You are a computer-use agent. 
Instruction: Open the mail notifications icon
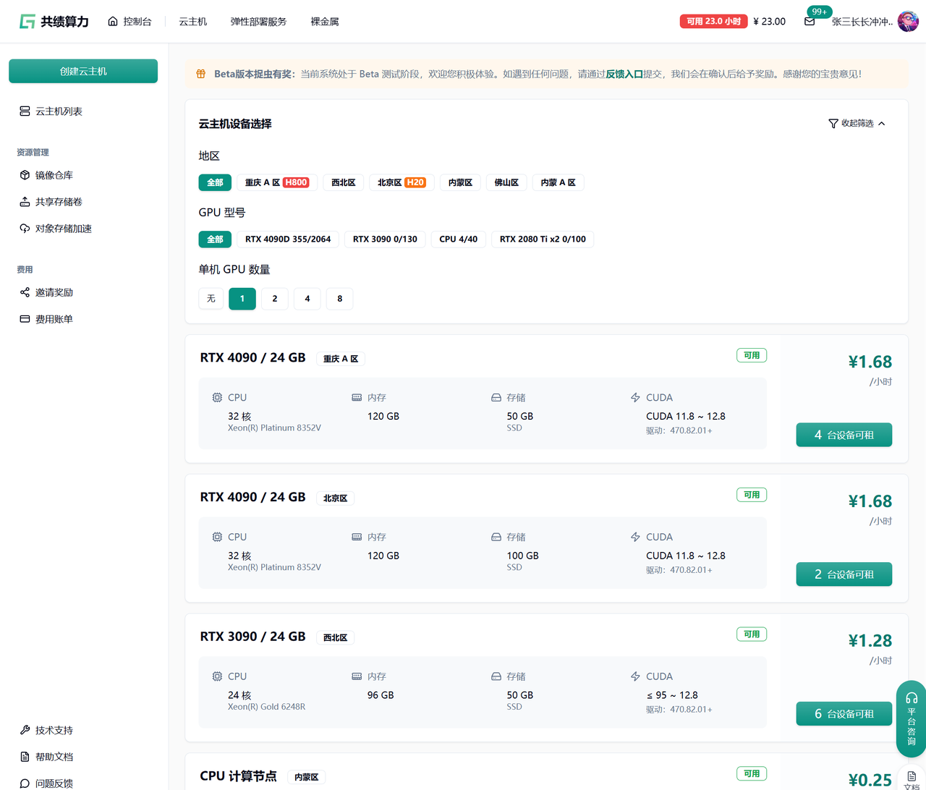pyautogui.click(x=810, y=22)
